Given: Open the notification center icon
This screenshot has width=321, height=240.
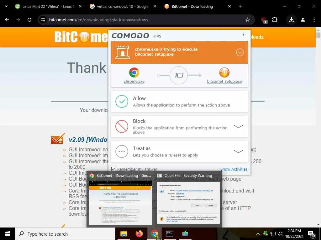Looking at the screenshot, I should [311, 234].
